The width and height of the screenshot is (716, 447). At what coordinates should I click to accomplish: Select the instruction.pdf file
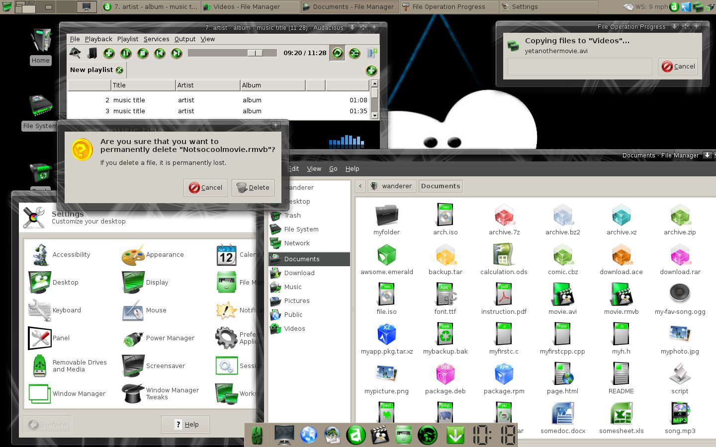click(504, 298)
